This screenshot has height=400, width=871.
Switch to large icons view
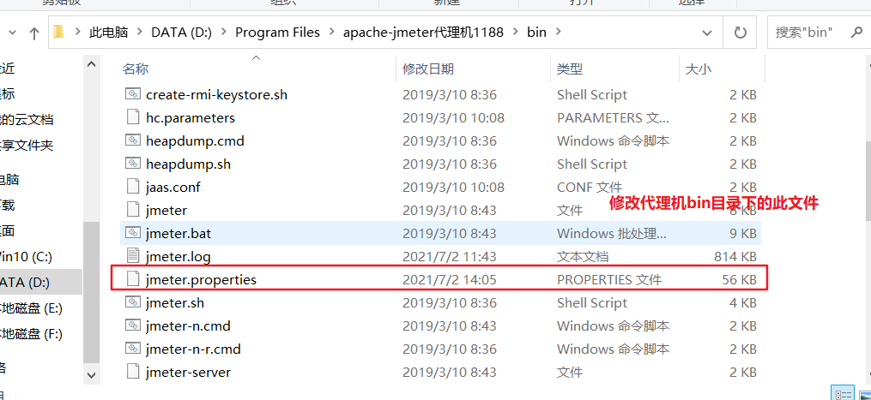(864, 395)
